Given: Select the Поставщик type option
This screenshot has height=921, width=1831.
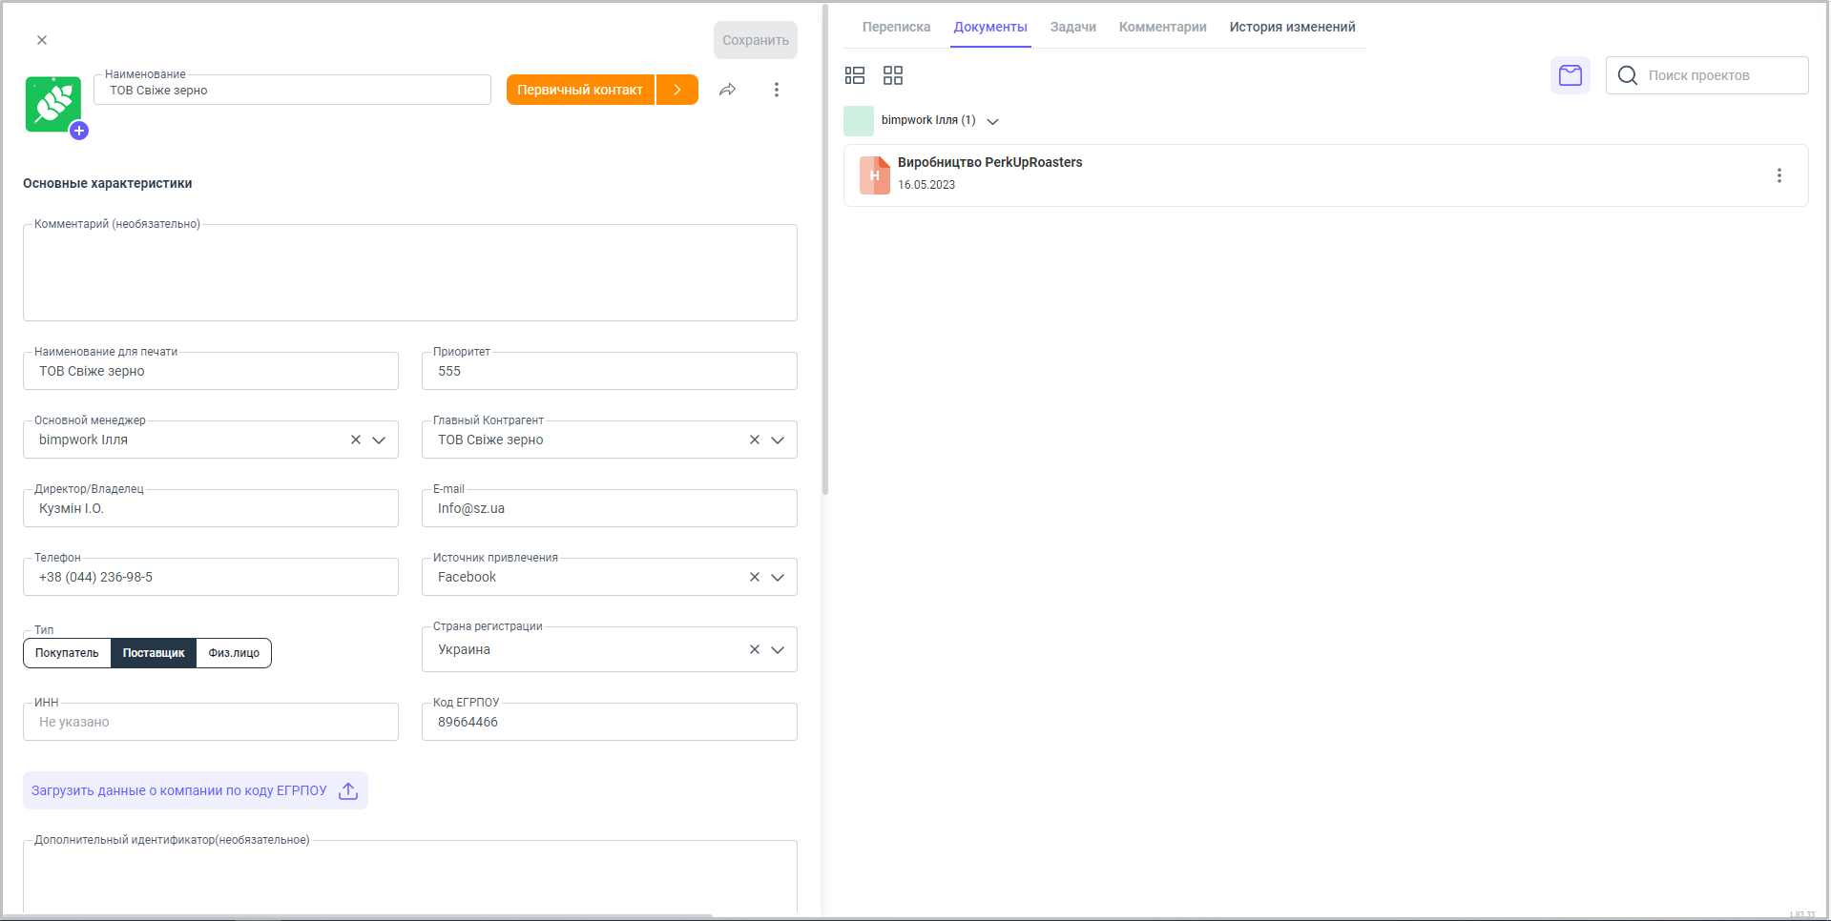Looking at the screenshot, I should pyautogui.click(x=154, y=653).
